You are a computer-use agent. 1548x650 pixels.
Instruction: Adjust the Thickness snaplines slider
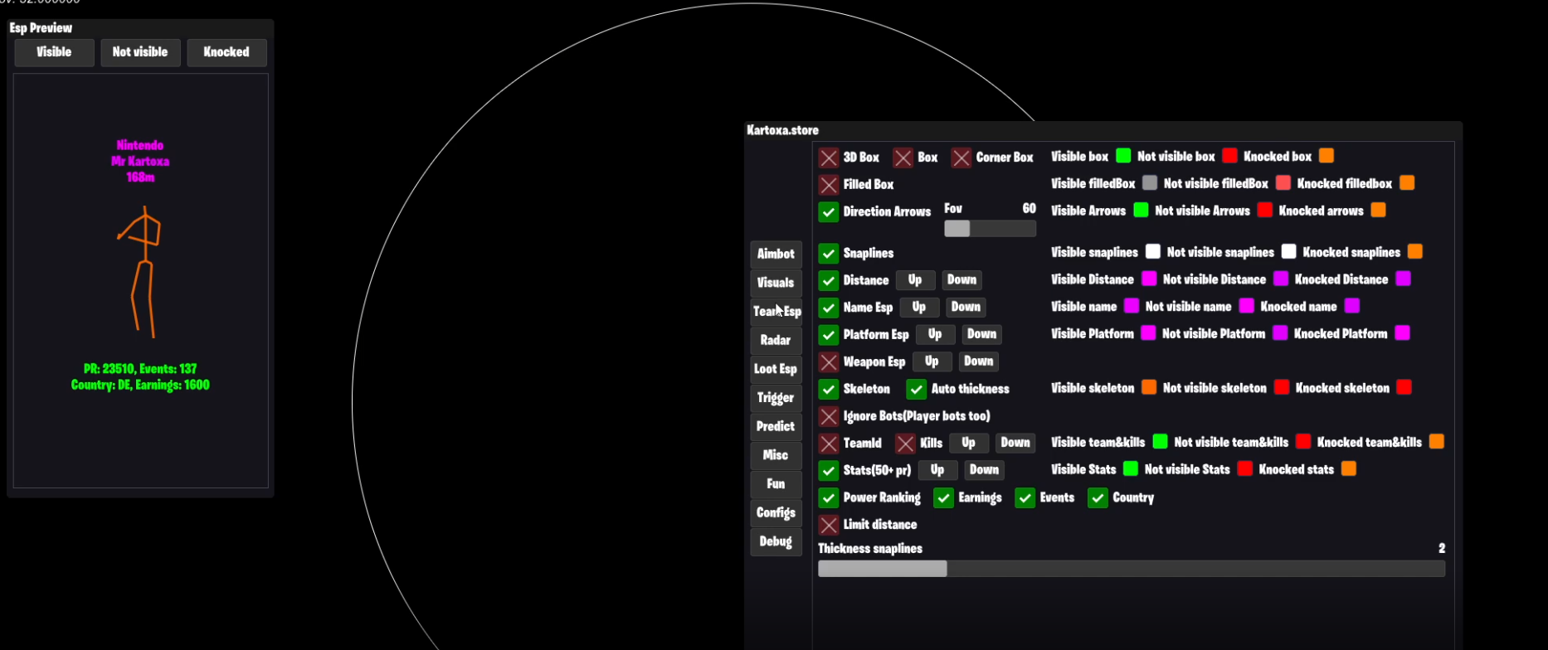(x=1132, y=568)
